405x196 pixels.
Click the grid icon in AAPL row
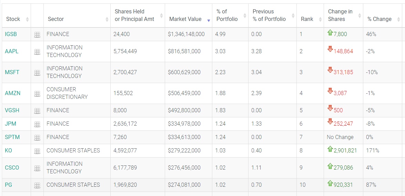(x=37, y=51)
